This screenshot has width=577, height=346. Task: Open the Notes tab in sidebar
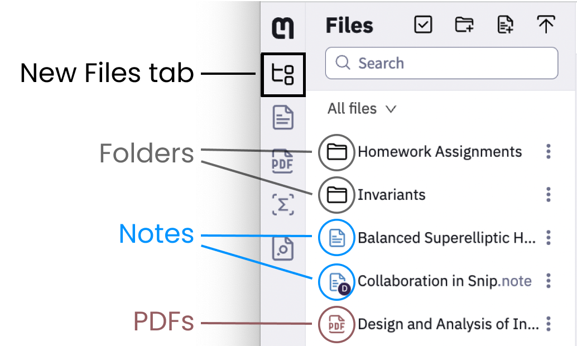[283, 118]
